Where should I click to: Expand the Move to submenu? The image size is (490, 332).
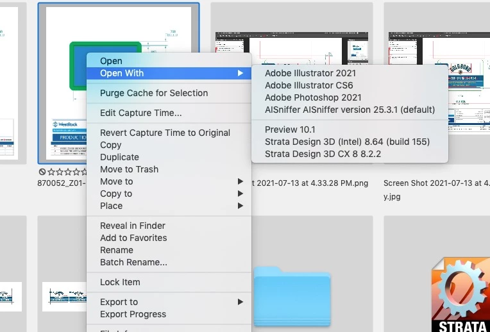pos(169,181)
